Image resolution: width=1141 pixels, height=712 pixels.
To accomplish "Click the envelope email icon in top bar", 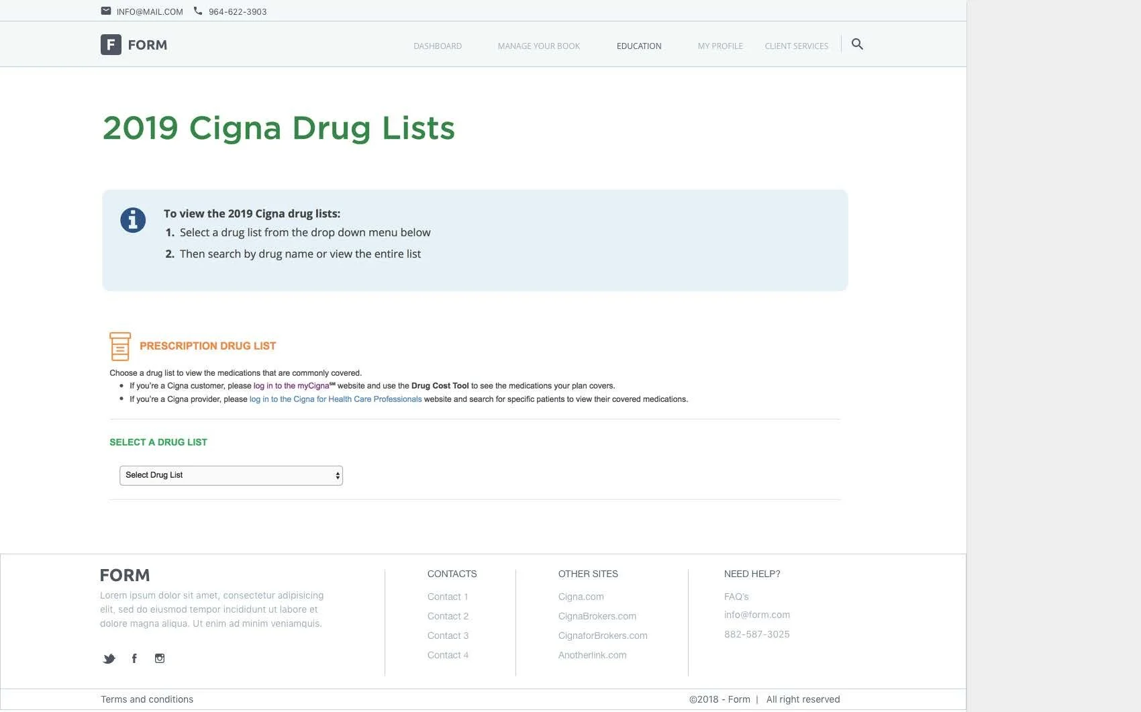I will pos(106,11).
